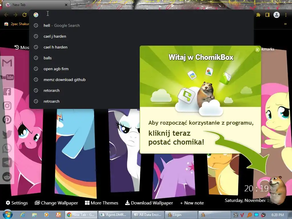This screenshot has height=219, width=292.
Task: Choose the 'balls' history suggestion
Action: coord(85,58)
